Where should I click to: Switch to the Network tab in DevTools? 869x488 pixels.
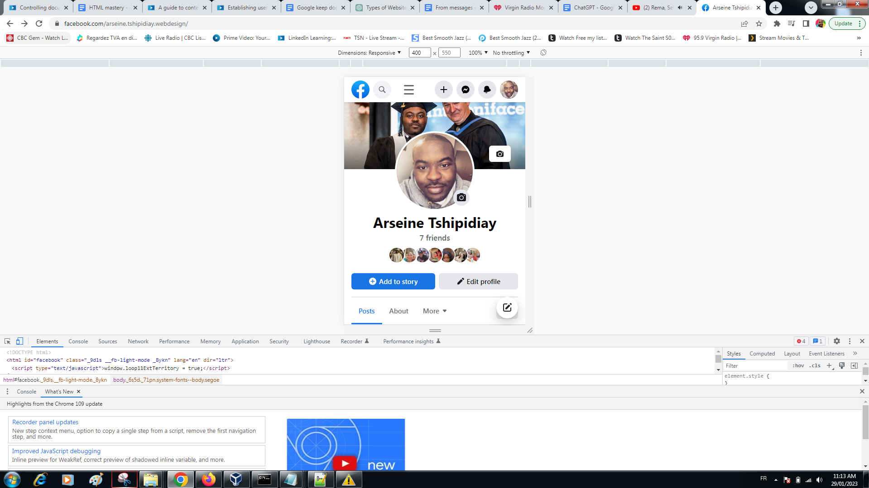coord(138,341)
